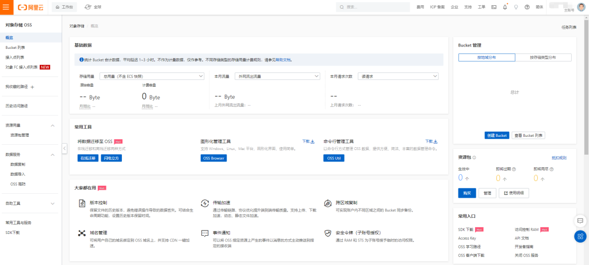Click the OSS Browser button

point(214,159)
